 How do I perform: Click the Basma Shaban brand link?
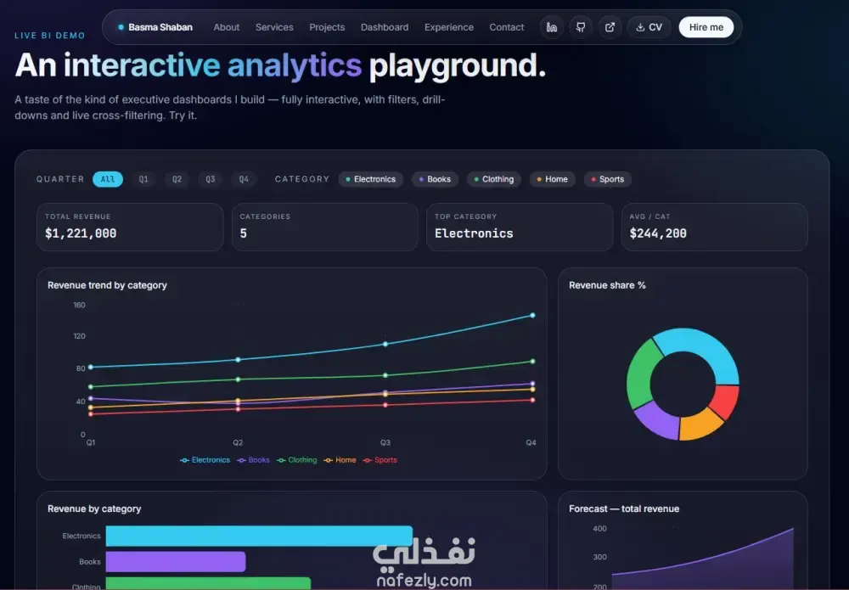point(155,27)
